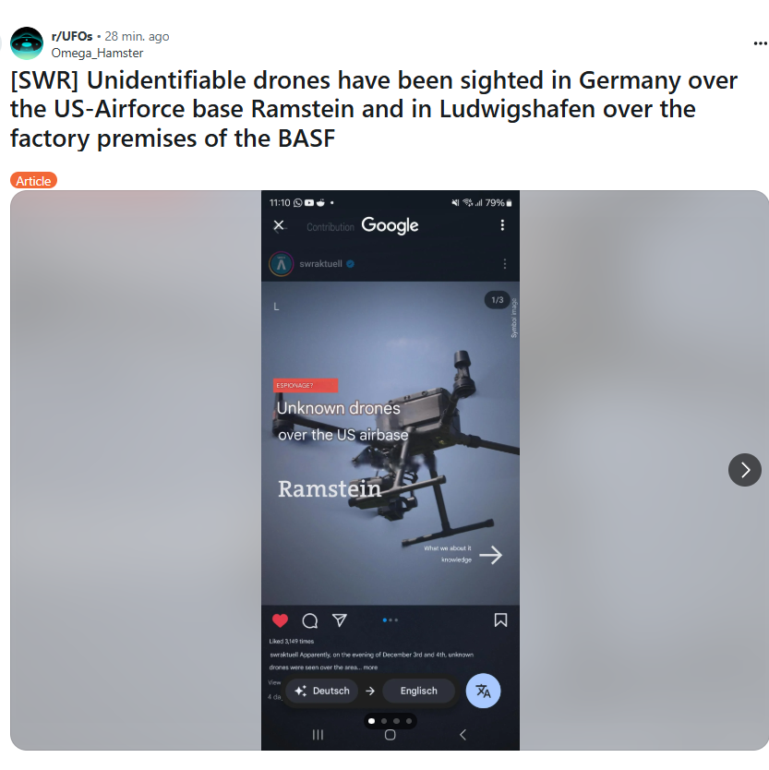This screenshot has width=769, height=770.
Task: Open the comment bubble icon
Action: (x=310, y=620)
